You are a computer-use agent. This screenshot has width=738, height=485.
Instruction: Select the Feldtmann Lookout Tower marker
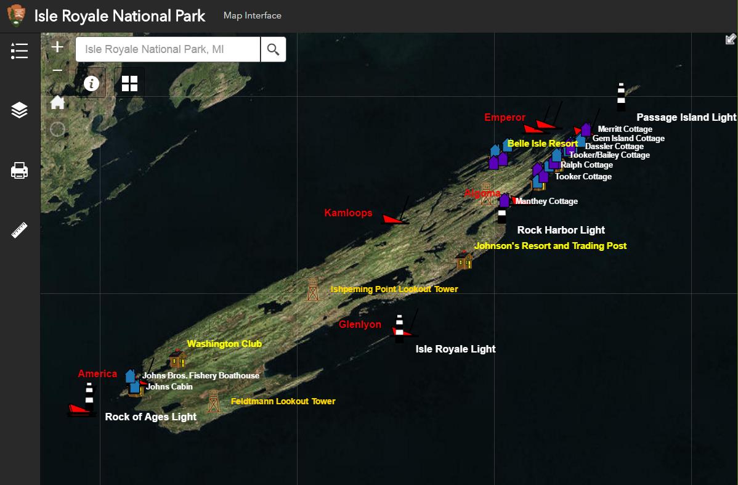pyautogui.click(x=213, y=401)
